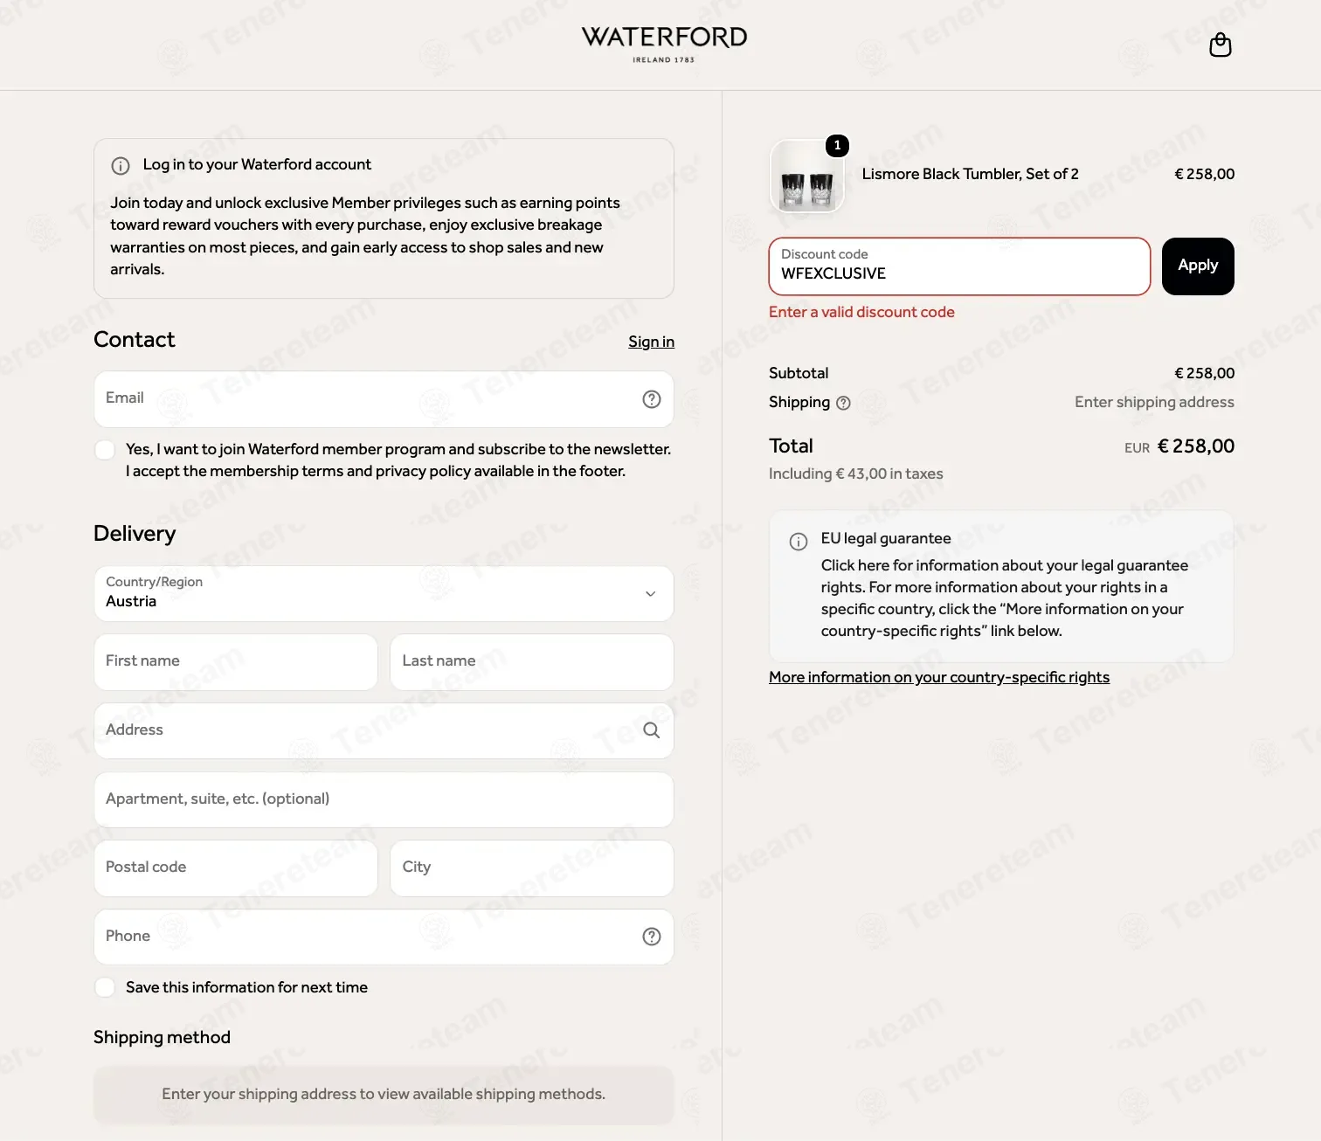Tick the Waterford member program newsletter checkbox
Viewport: 1321px width, 1141px height.
click(105, 450)
